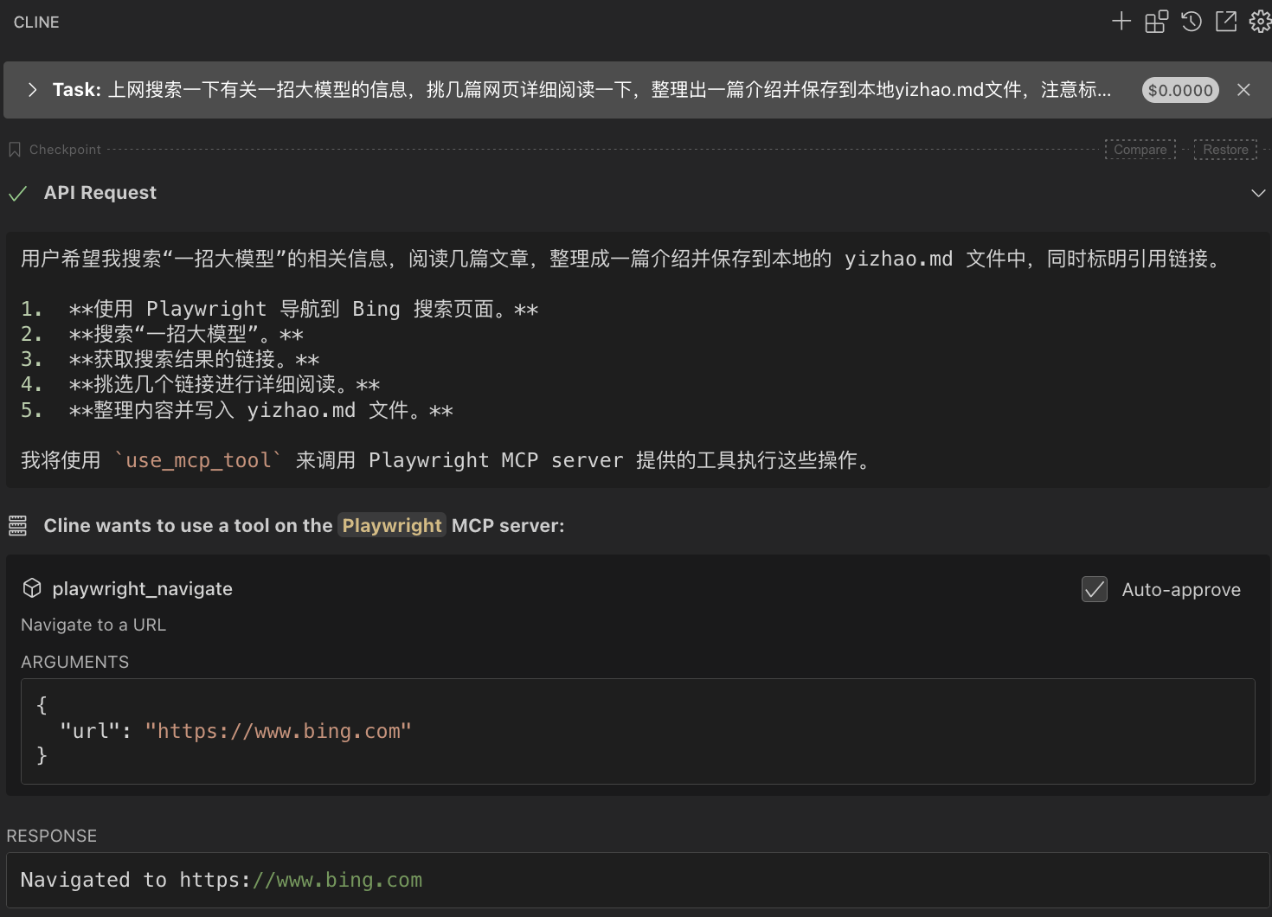Collapse the API Request section
The width and height of the screenshot is (1272, 917).
pyautogui.click(x=1258, y=193)
